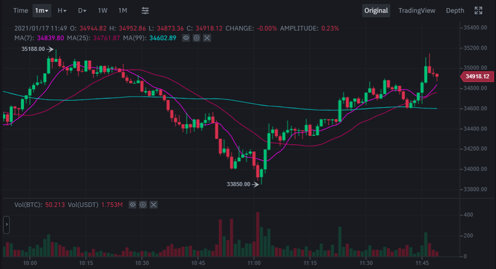Screen dimensions: 496x269
Task: Toggle MA lines visibility
Action: [186, 38]
